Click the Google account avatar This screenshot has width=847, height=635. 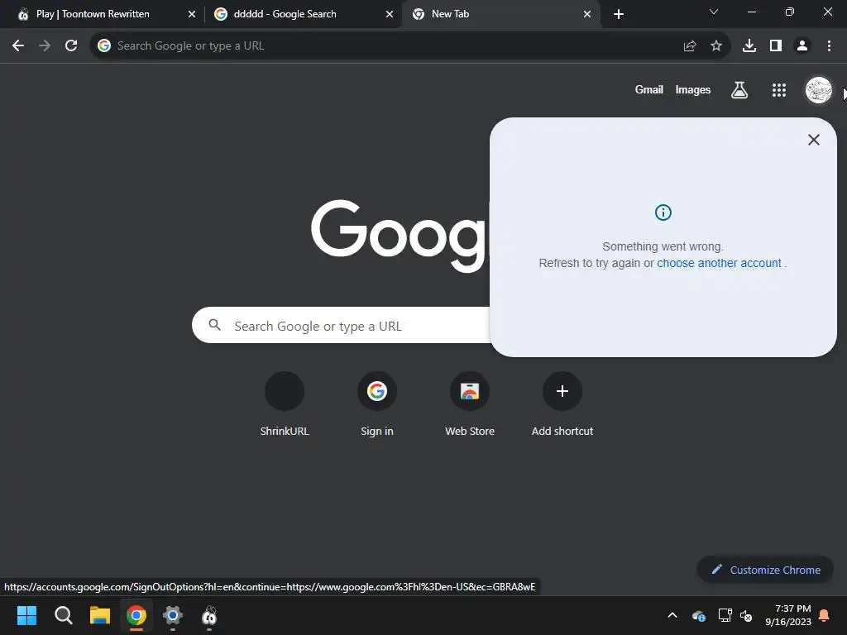pyautogui.click(x=818, y=89)
